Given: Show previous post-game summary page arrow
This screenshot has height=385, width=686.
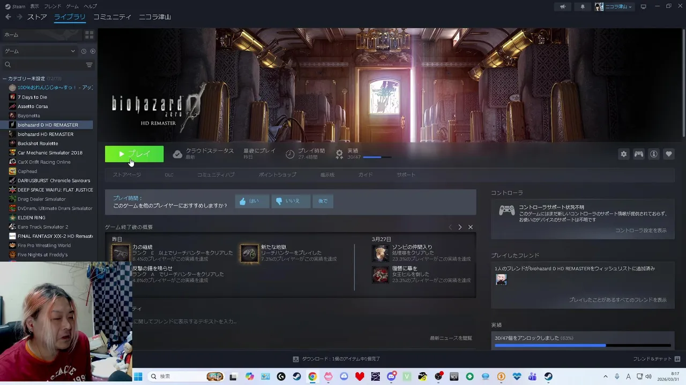Looking at the screenshot, I should point(450,227).
